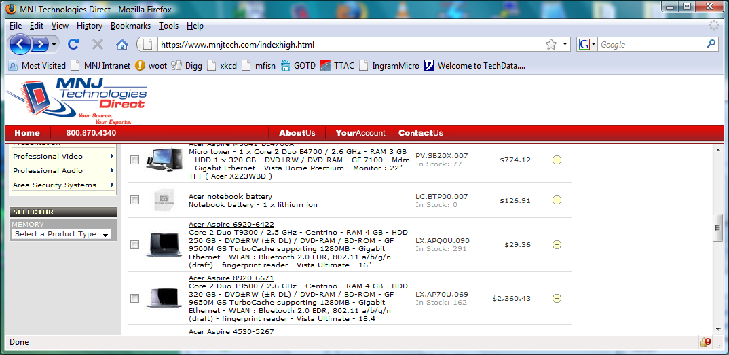Tick the checkbox for the PV.SB20X.007 desktop
This screenshot has height=355, width=729.
point(135,160)
